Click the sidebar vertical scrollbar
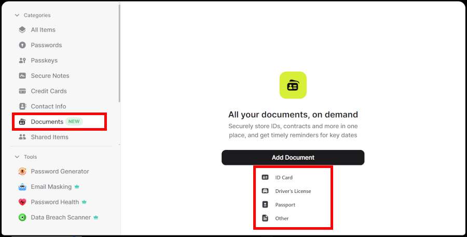467x237 pixels. click(x=120, y=52)
